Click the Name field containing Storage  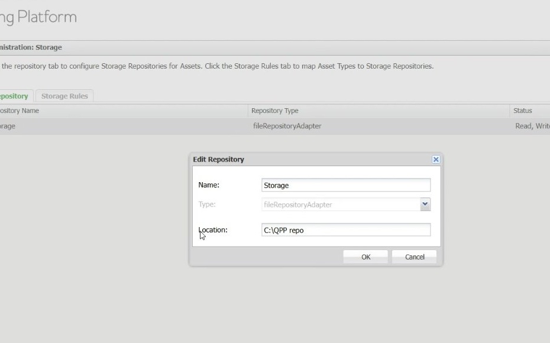pyautogui.click(x=346, y=185)
